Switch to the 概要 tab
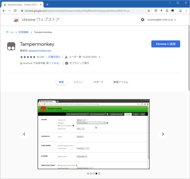The image size is (190, 179). click(x=61, y=82)
